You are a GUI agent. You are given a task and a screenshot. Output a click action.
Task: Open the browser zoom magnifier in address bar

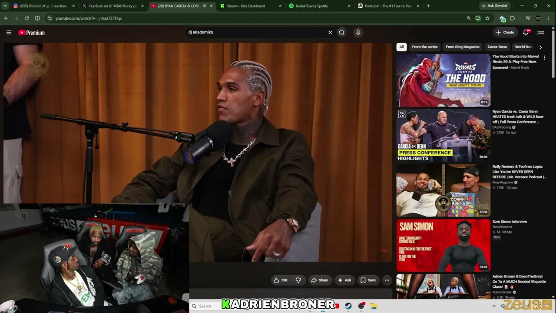point(468,18)
